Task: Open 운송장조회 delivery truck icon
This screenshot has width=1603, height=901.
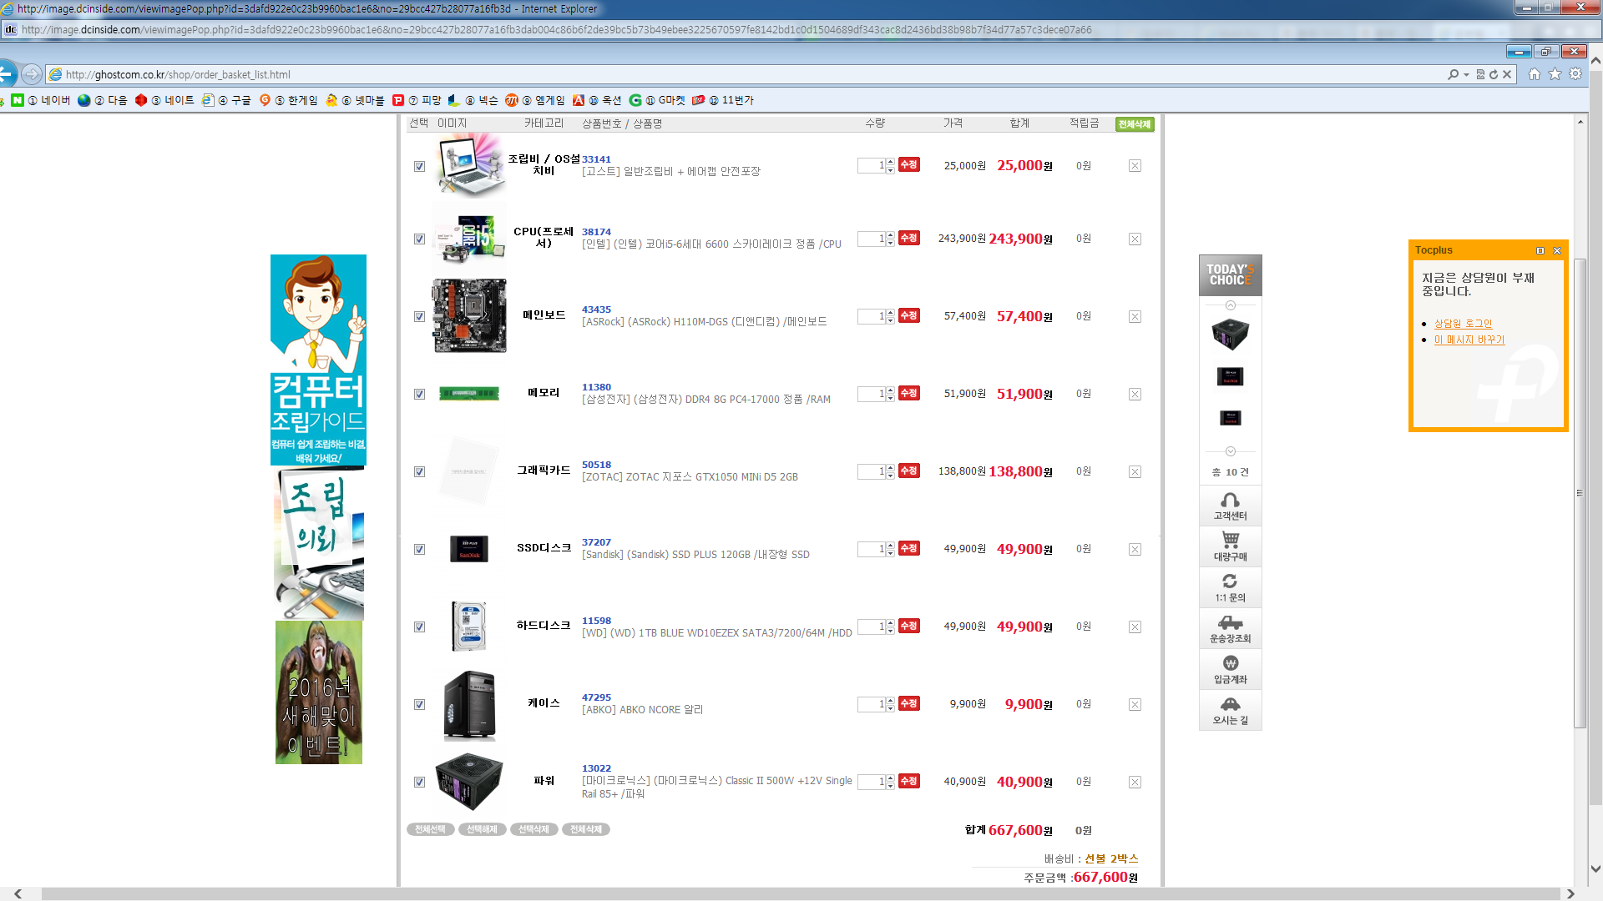Action: (1230, 622)
